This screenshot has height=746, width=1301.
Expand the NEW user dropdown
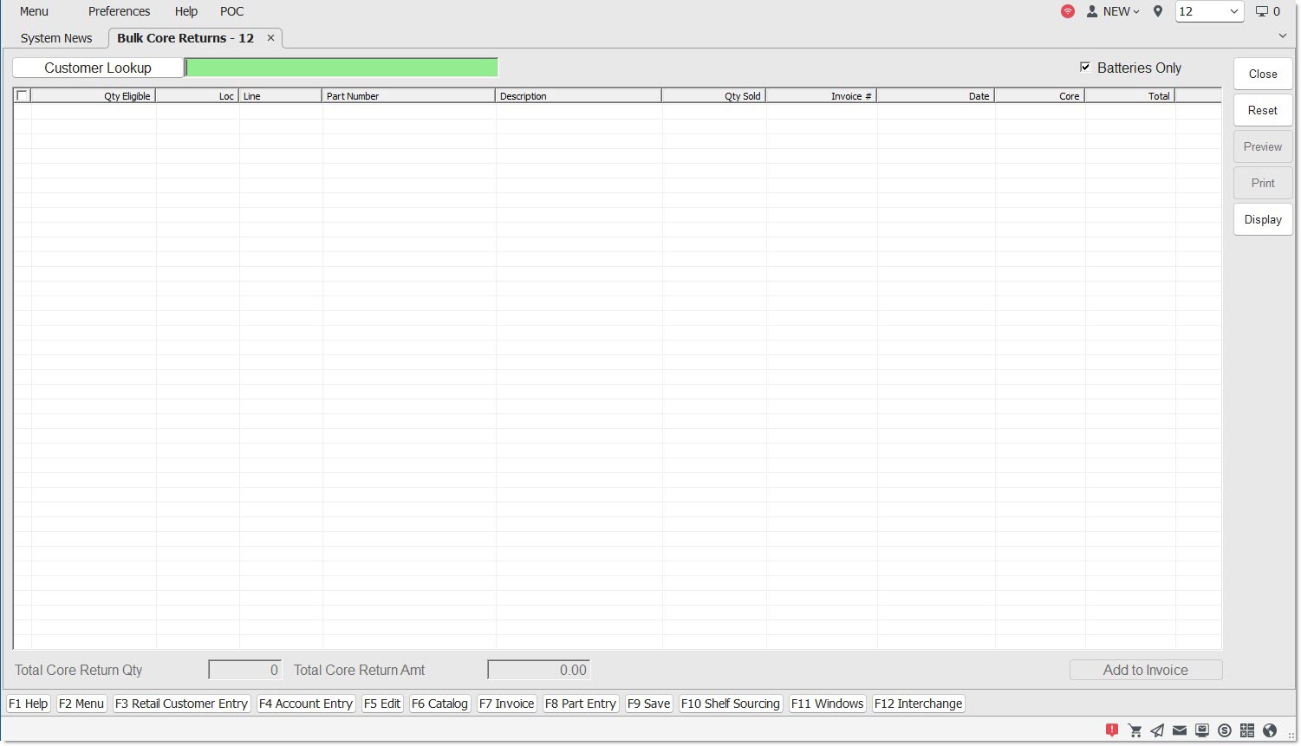click(x=1114, y=11)
